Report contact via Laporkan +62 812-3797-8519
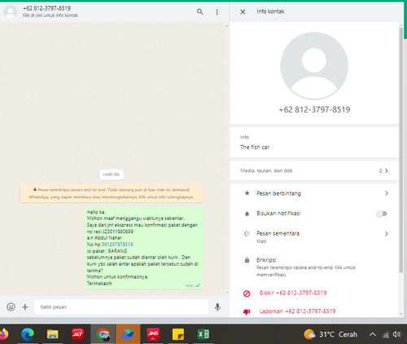Viewport: 407px width, 344px height. (x=297, y=311)
